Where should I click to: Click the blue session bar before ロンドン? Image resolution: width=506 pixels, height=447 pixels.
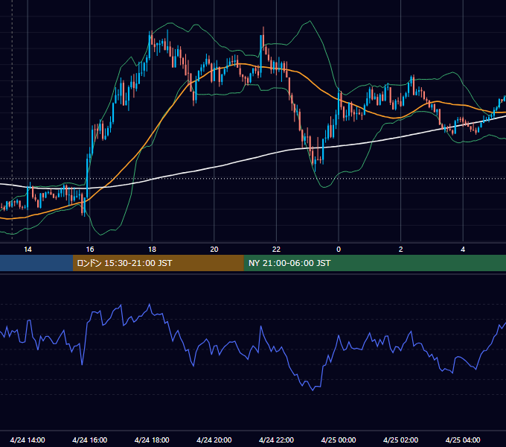click(36, 263)
